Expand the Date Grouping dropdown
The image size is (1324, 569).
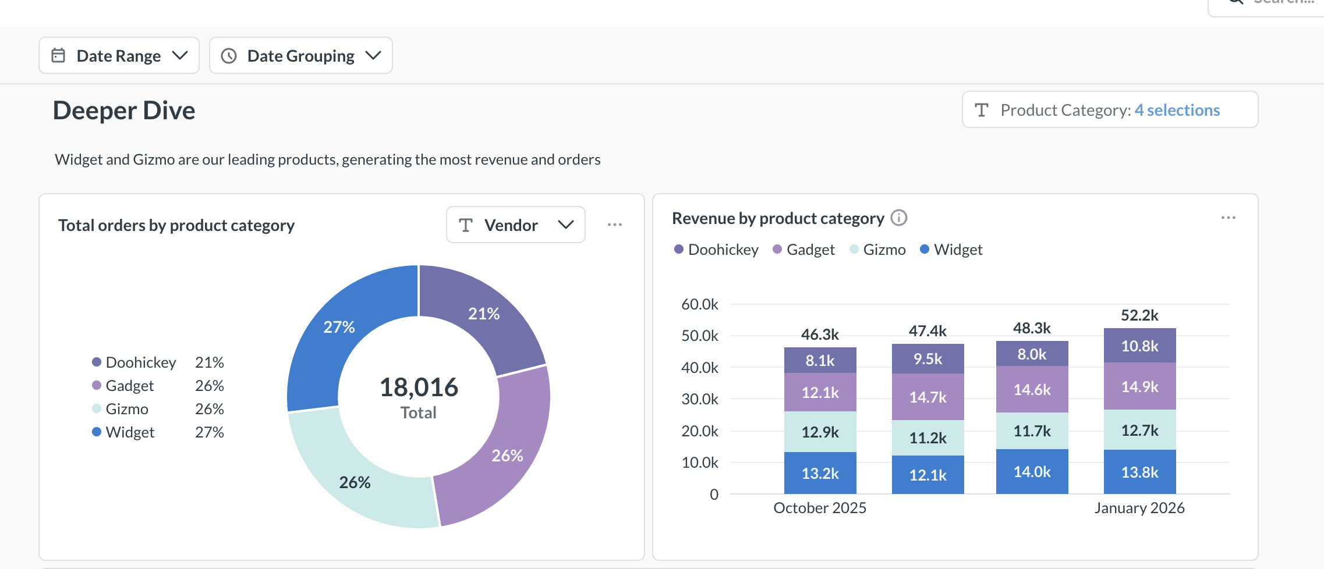pyautogui.click(x=373, y=56)
